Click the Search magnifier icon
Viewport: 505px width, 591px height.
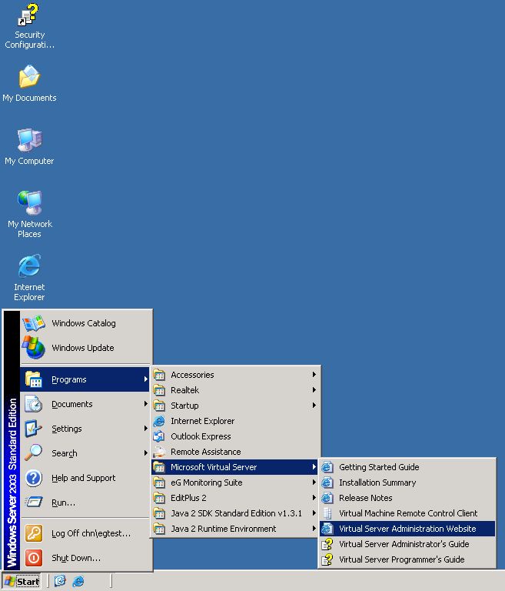click(34, 453)
